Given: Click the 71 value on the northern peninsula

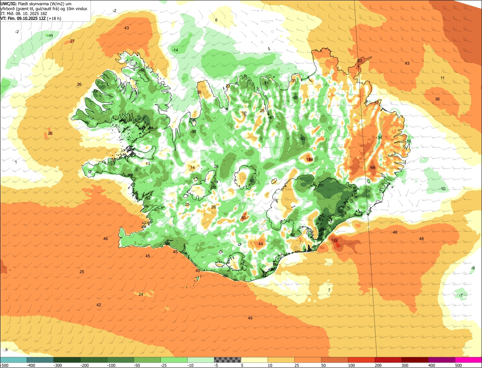Looking at the screenshot, I should [x=266, y=84].
